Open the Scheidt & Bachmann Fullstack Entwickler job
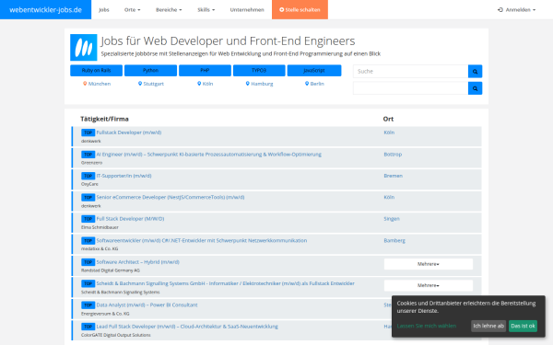This screenshot has height=345, width=553. point(226,283)
